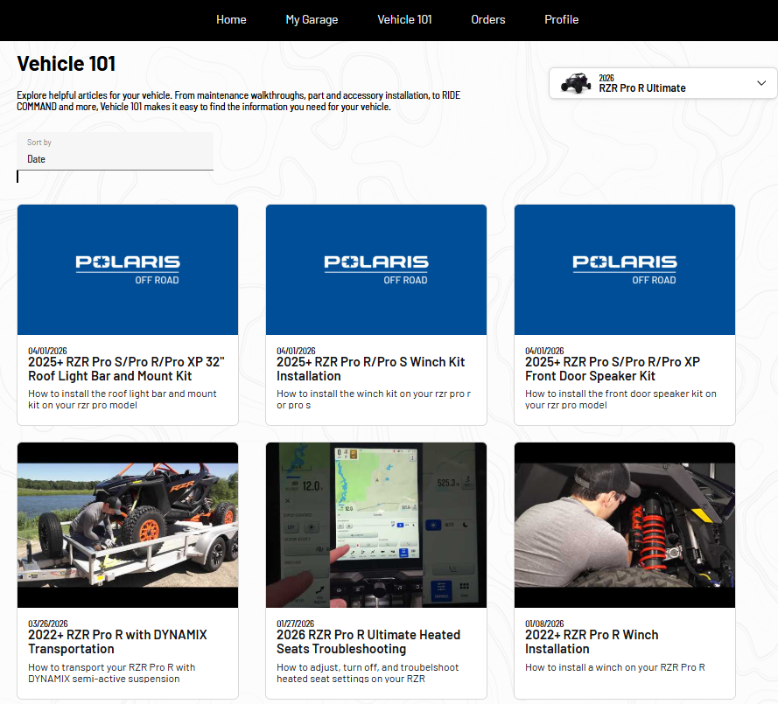The image size is (778, 704).
Task: Click the RZR vehicle icon in selector
Action: [x=576, y=83]
